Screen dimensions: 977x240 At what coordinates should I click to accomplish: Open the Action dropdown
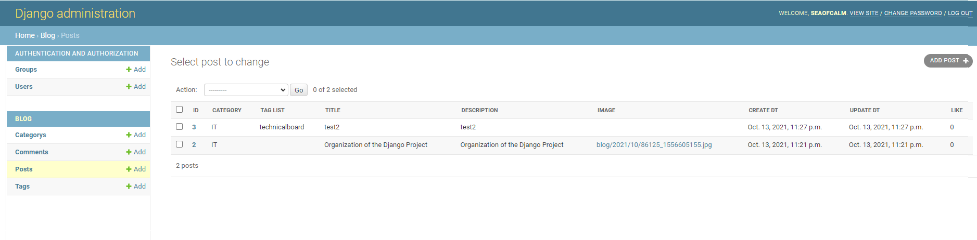coord(246,90)
